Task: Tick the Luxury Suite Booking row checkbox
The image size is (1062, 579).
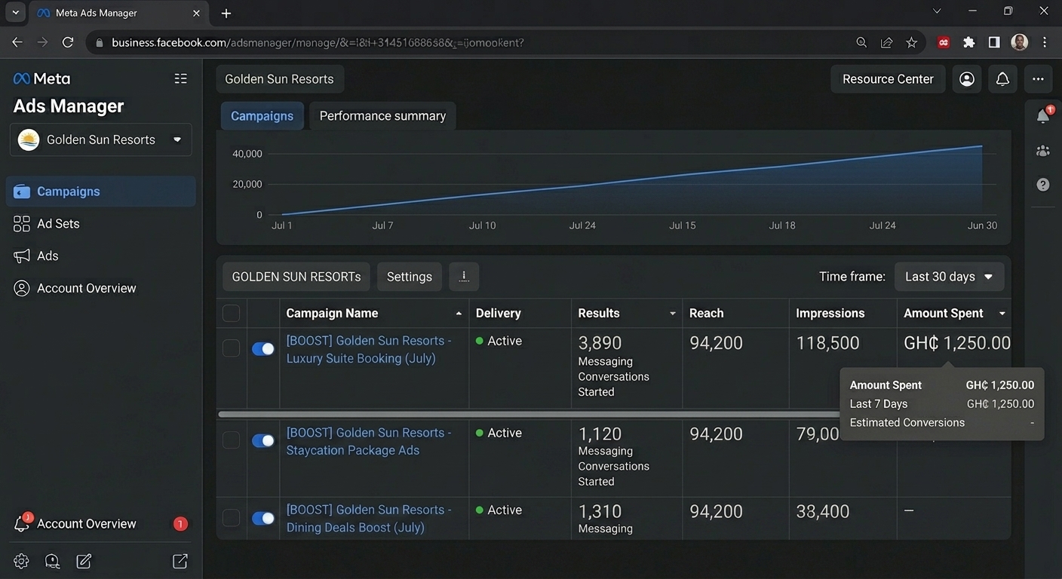Action: [232, 348]
